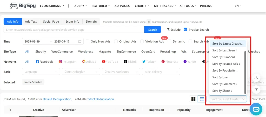Open the calendar icon in date range
The height and width of the screenshot is (117, 266).
tap(80, 41)
